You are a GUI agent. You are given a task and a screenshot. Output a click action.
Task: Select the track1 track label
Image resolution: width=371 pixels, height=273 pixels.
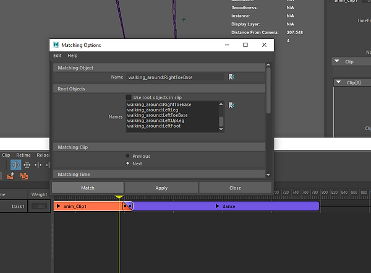pyautogui.click(x=18, y=206)
